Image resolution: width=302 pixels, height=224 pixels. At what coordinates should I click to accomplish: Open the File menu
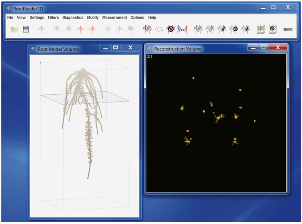(10, 18)
